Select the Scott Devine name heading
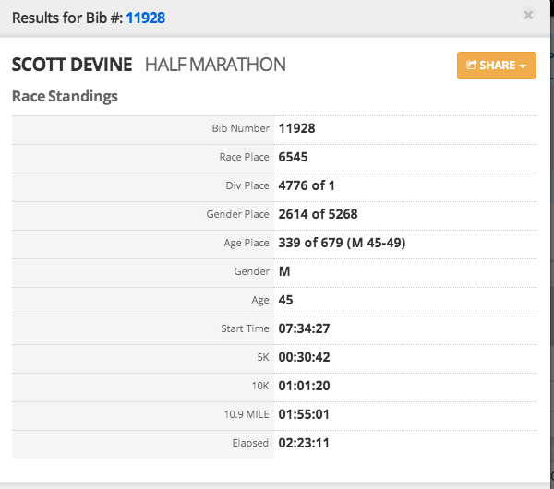 pyautogui.click(x=72, y=65)
